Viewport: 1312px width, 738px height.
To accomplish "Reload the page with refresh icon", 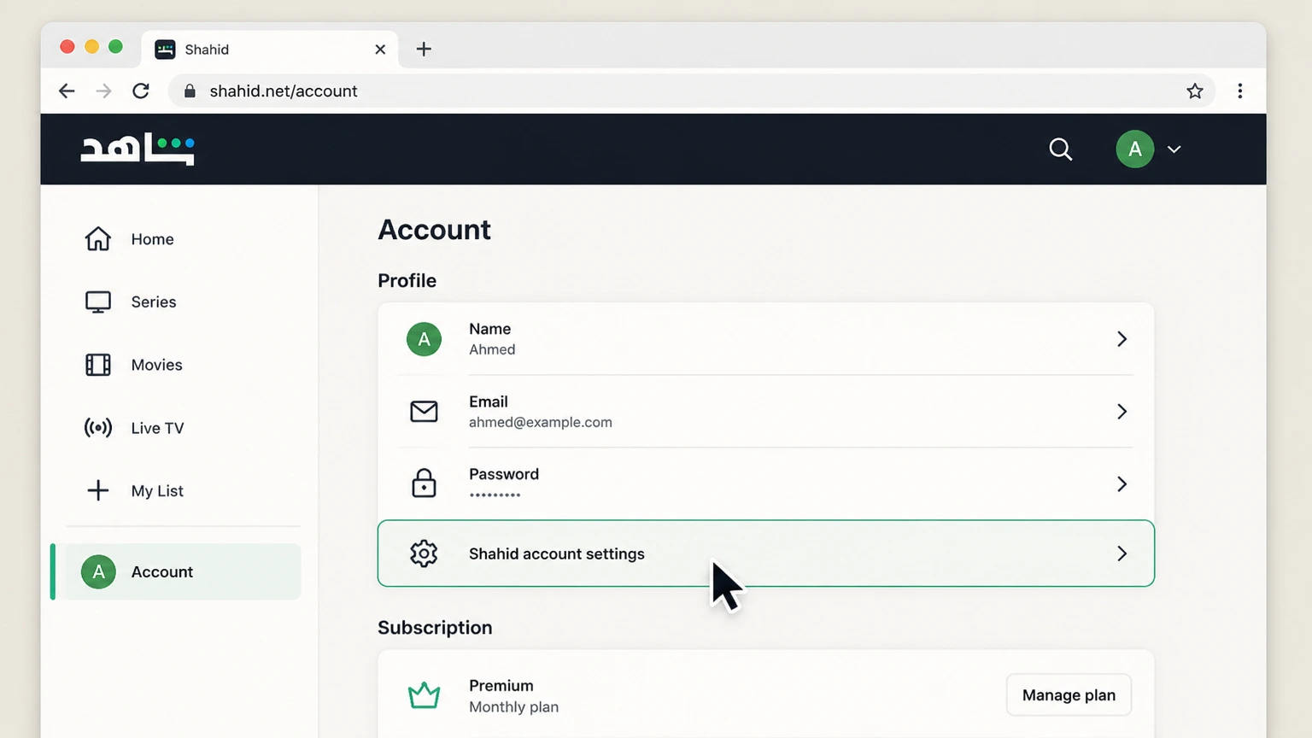I will 141,91.
